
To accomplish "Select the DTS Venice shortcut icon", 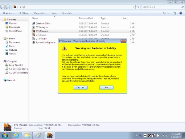I will coord(34,35).
